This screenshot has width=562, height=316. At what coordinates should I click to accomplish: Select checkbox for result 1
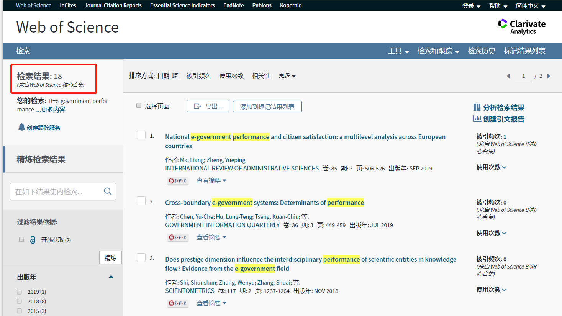click(141, 135)
